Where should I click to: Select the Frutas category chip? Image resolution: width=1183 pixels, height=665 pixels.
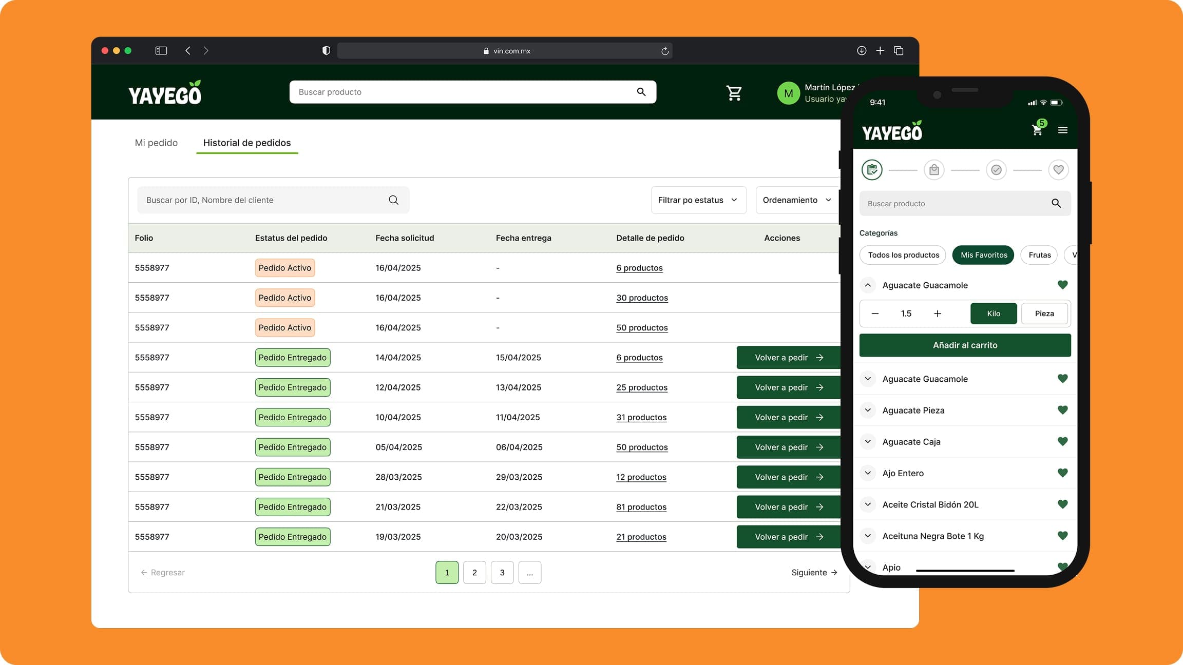(x=1039, y=255)
